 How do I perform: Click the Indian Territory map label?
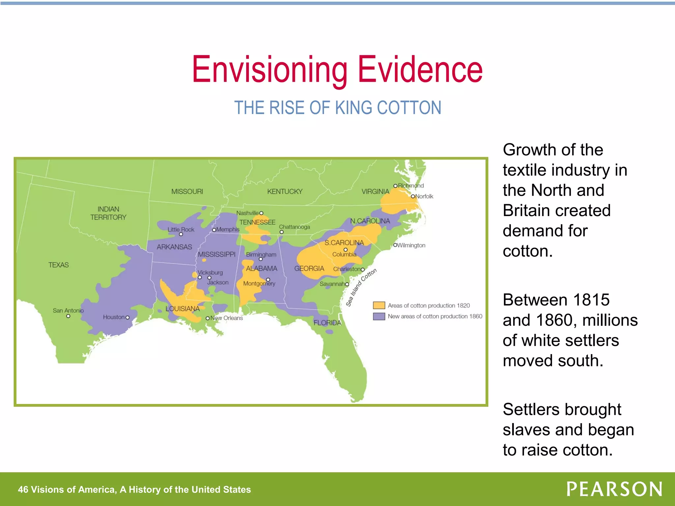click(x=108, y=213)
